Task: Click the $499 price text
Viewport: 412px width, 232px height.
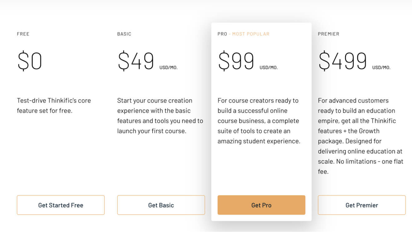Action: coord(343,61)
